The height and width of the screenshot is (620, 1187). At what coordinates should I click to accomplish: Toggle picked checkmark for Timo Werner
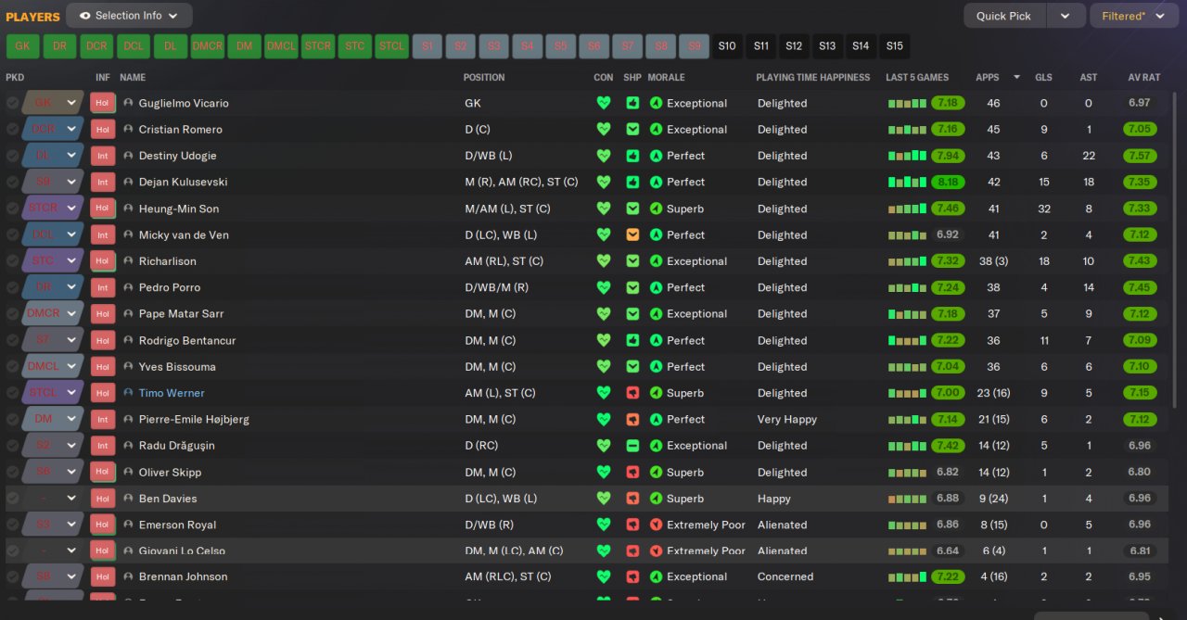pos(12,393)
